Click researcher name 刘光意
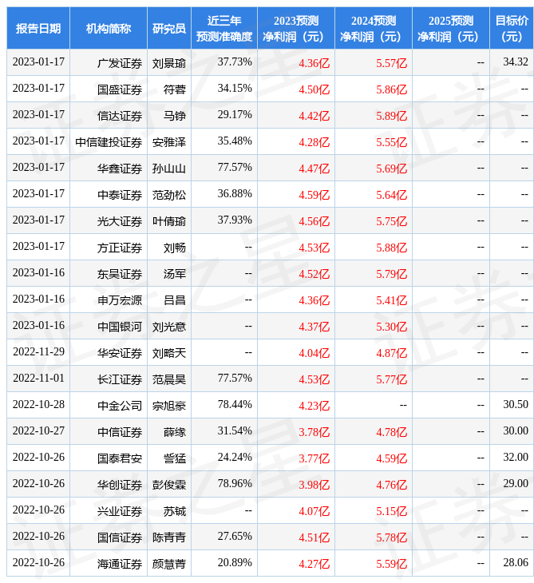 click(169, 327)
